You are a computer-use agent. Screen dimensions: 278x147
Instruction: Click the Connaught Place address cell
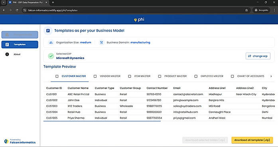pos(220,112)
